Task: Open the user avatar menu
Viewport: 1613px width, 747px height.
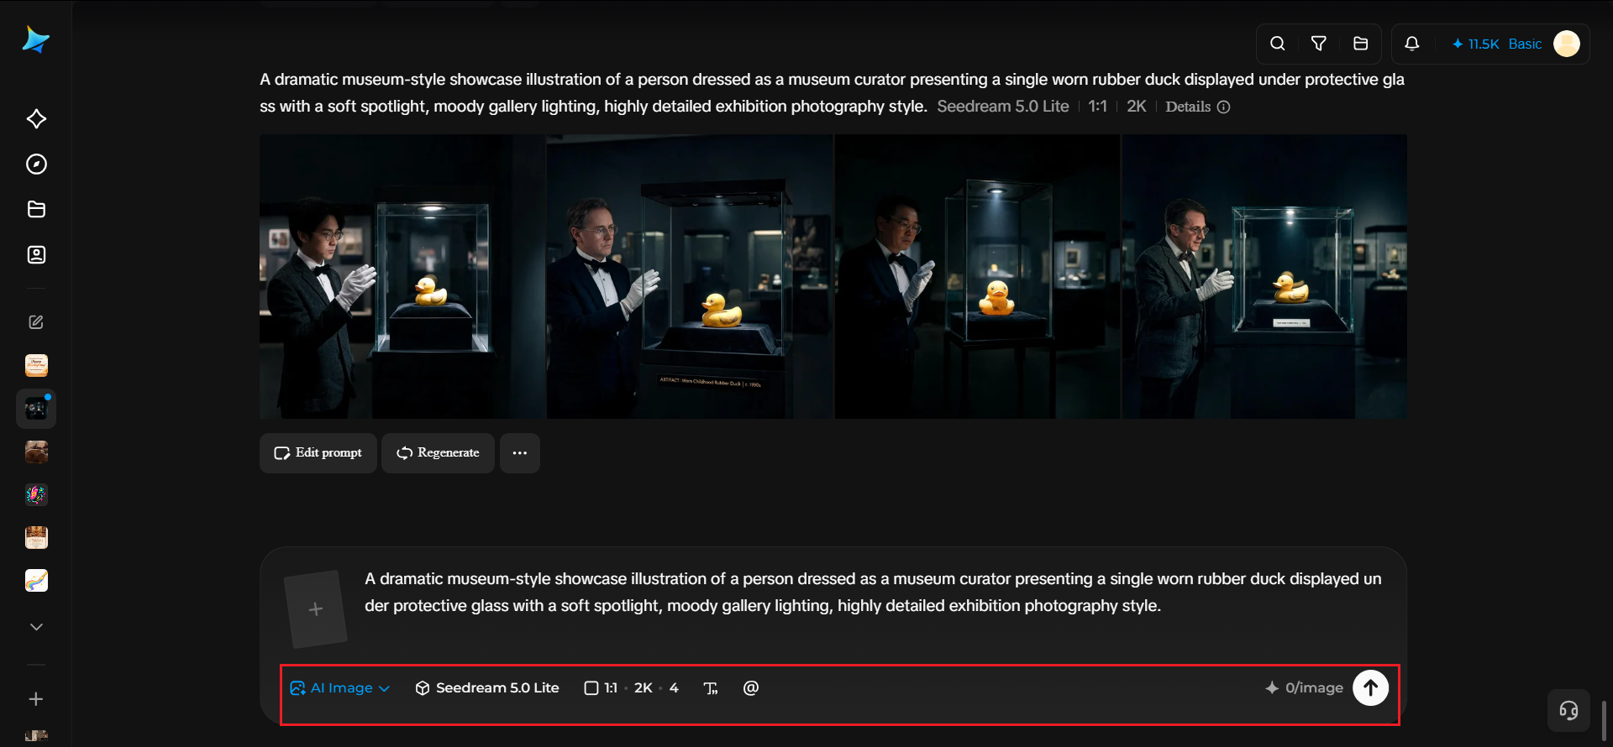Action: [x=1567, y=44]
